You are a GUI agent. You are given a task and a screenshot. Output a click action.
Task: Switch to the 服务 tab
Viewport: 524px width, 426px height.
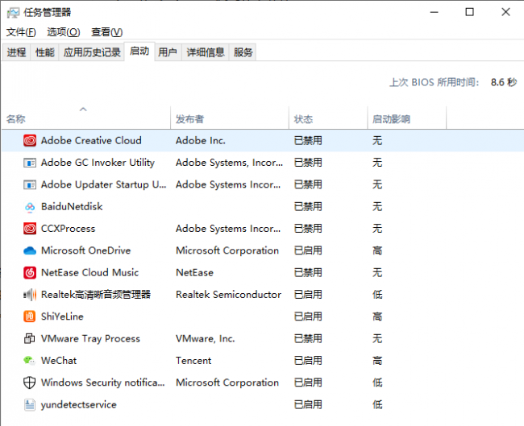243,52
